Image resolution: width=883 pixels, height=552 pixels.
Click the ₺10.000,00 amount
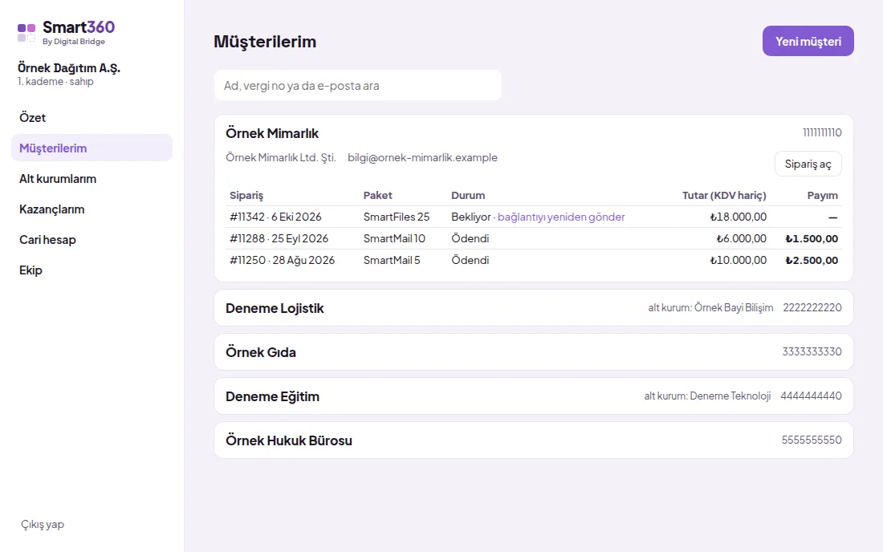tap(739, 260)
